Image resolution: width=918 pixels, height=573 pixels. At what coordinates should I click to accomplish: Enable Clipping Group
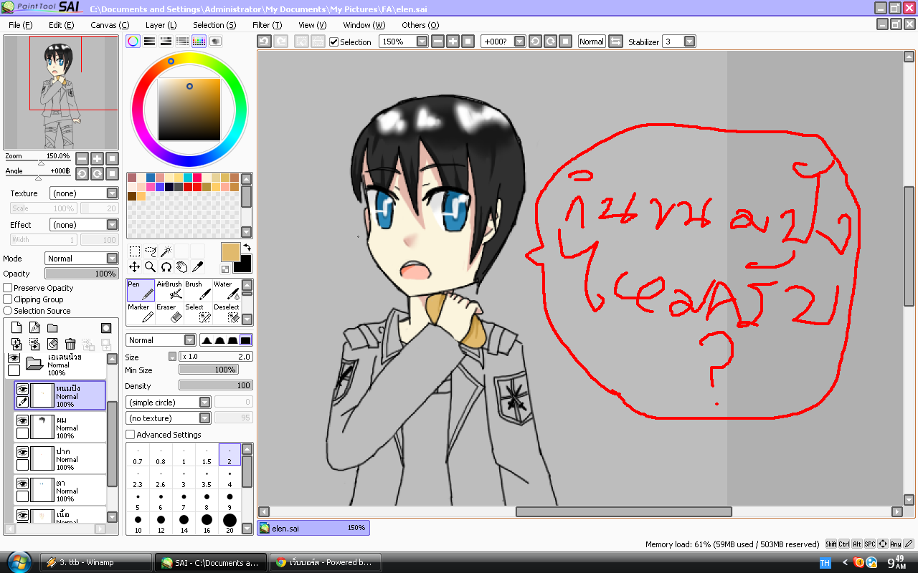point(8,299)
